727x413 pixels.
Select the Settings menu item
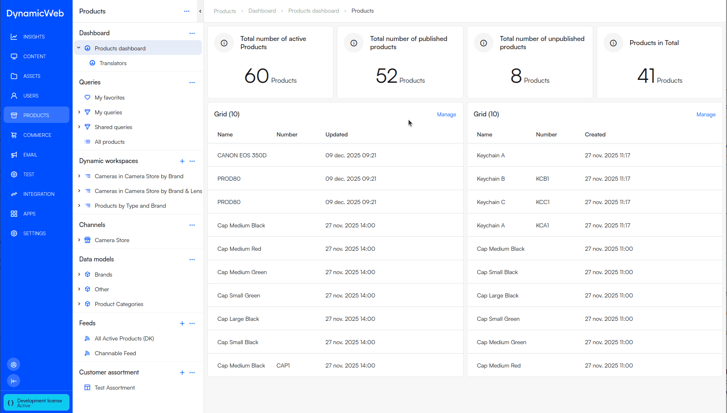coord(34,234)
